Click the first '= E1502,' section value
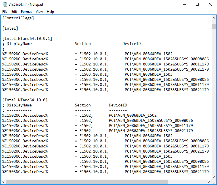217x185 pixels. pos(84,116)
